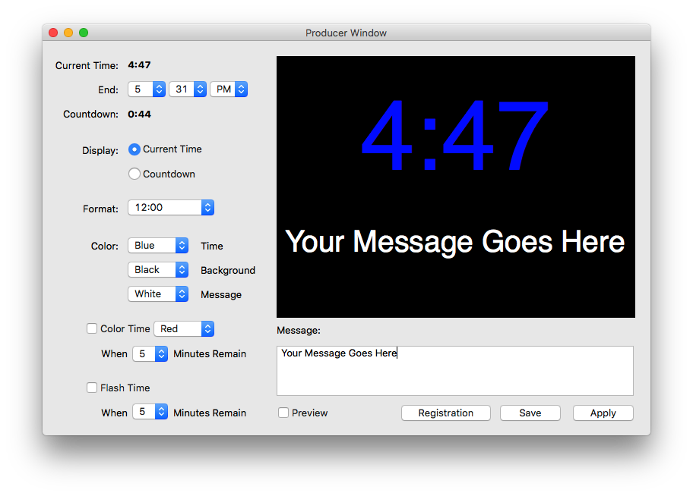Open the Blue time color dropdown

(157, 245)
